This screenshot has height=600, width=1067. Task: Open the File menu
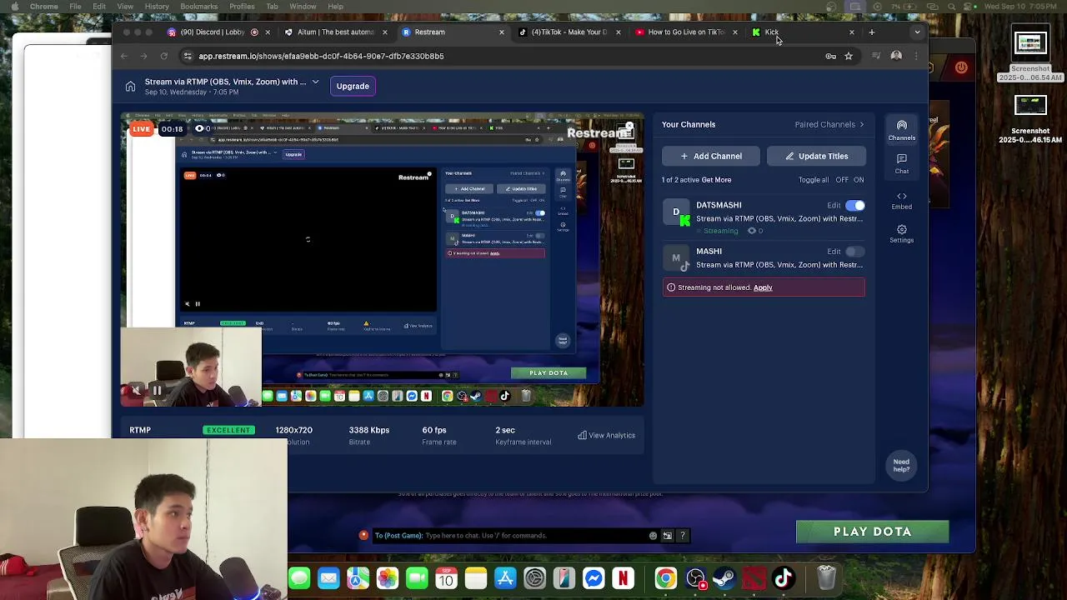point(75,7)
